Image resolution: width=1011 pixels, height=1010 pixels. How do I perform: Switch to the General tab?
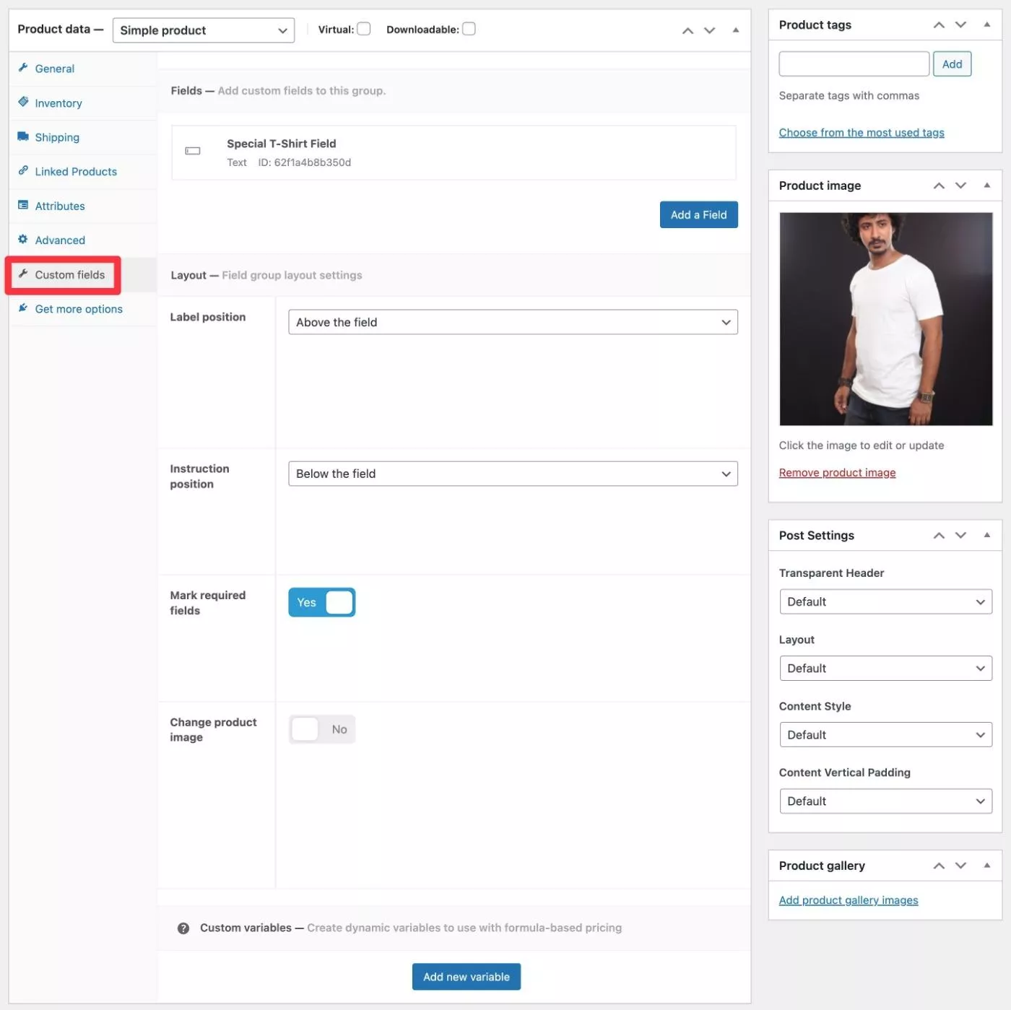82,69
